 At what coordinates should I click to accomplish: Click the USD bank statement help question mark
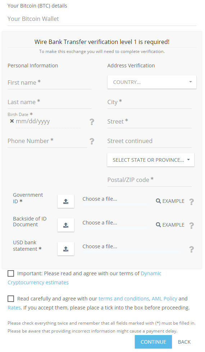192,249
